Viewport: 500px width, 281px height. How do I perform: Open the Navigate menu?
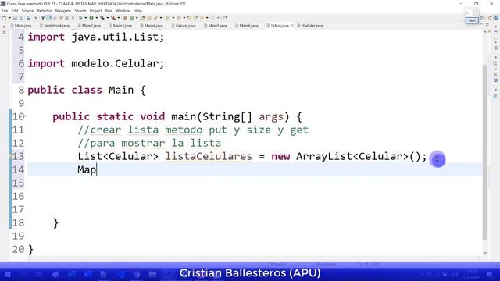pyautogui.click(x=63, y=11)
